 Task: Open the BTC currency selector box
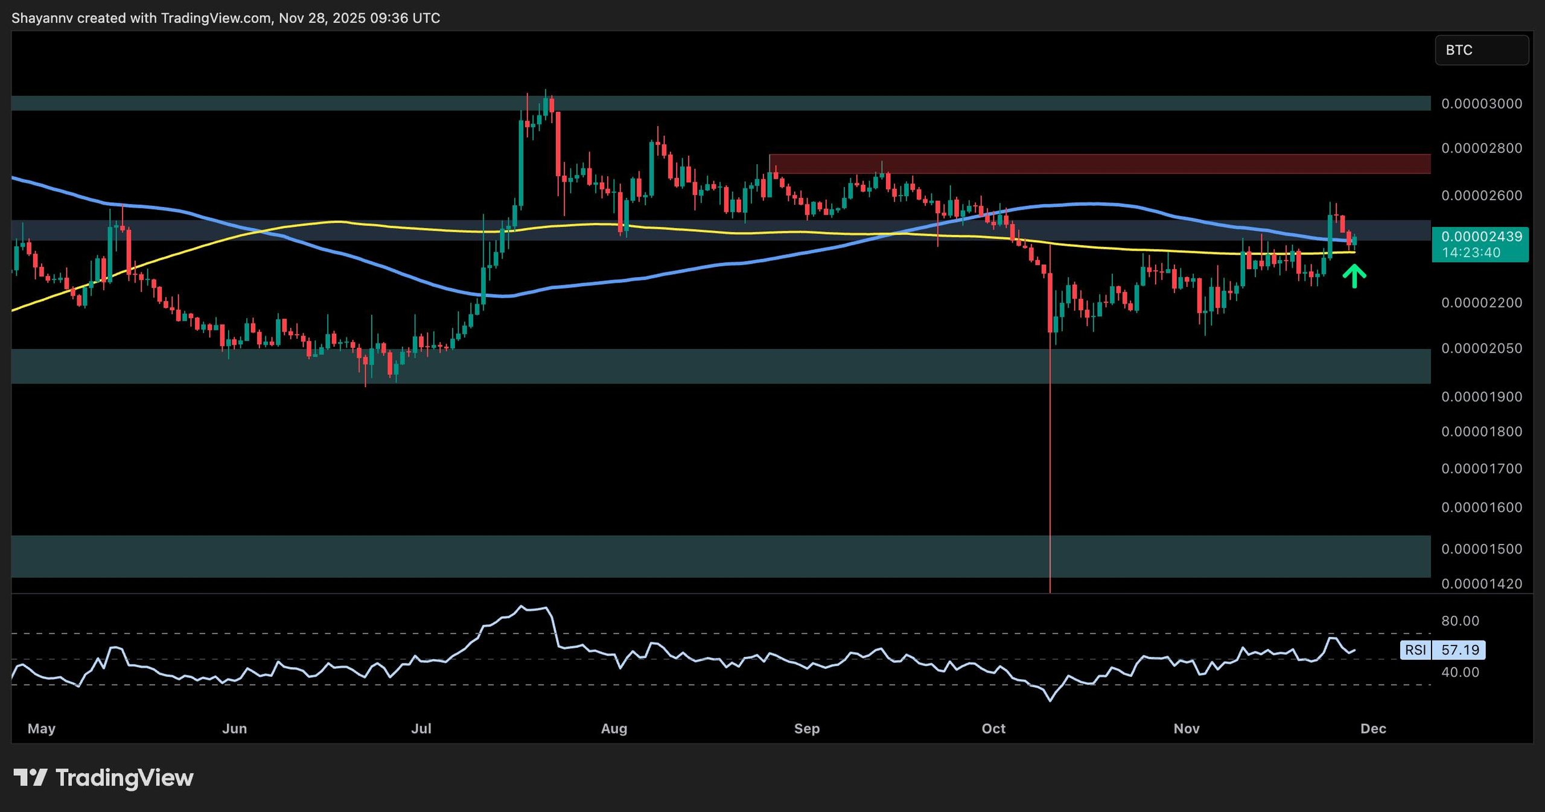pos(1481,50)
